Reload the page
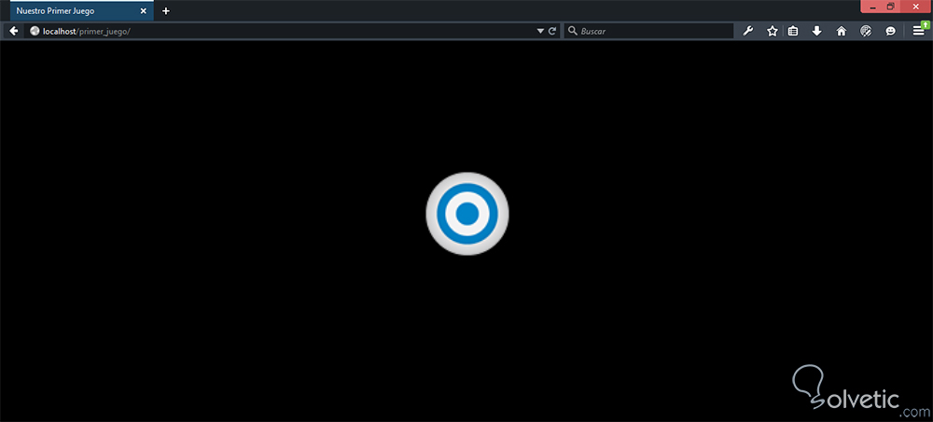Image resolution: width=933 pixels, height=422 pixels. (552, 31)
